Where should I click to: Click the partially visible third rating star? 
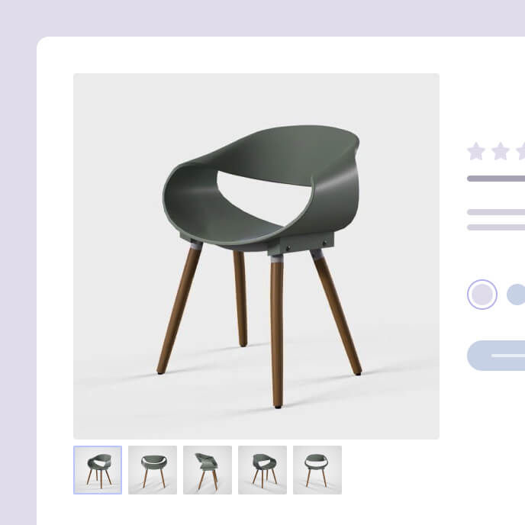click(520, 151)
